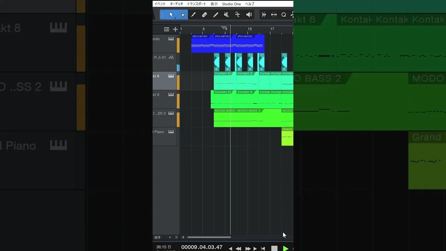446x251 pixels.
Task: Select the Range tool bracket icon
Action: (162, 15)
